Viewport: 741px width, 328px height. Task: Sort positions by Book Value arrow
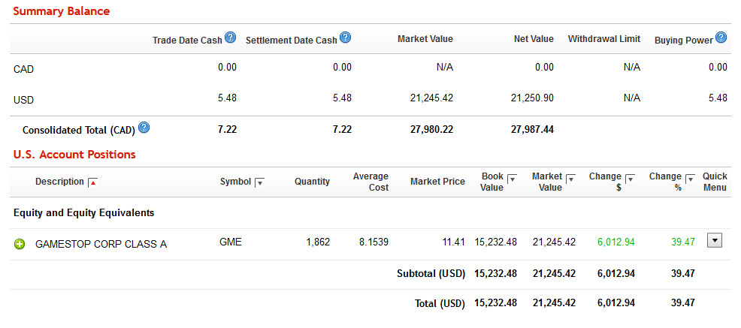tap(512, 179)
